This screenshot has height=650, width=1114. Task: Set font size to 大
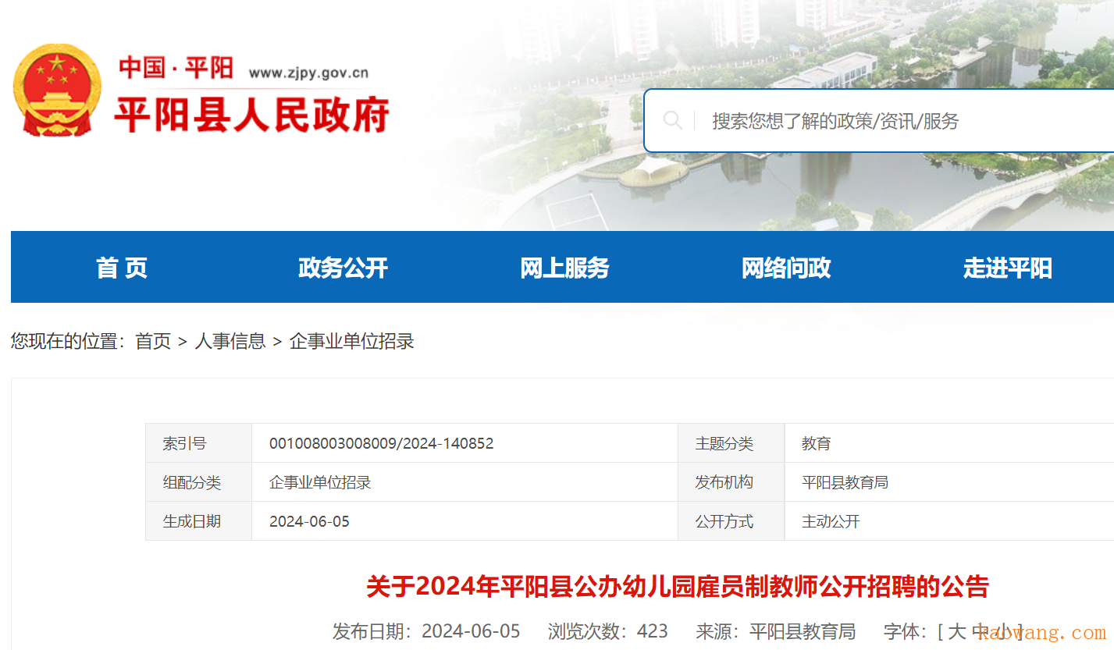[956, 631]
